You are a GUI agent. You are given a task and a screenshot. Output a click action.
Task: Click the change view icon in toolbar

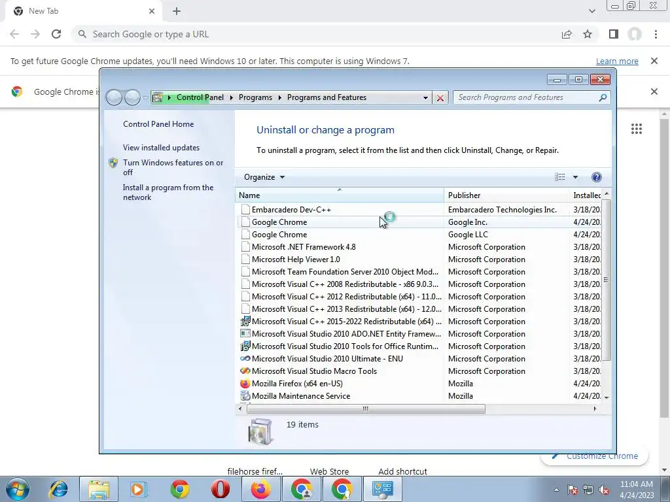560,177
